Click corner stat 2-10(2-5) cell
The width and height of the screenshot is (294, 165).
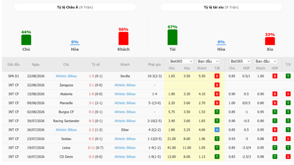[155, 121]
